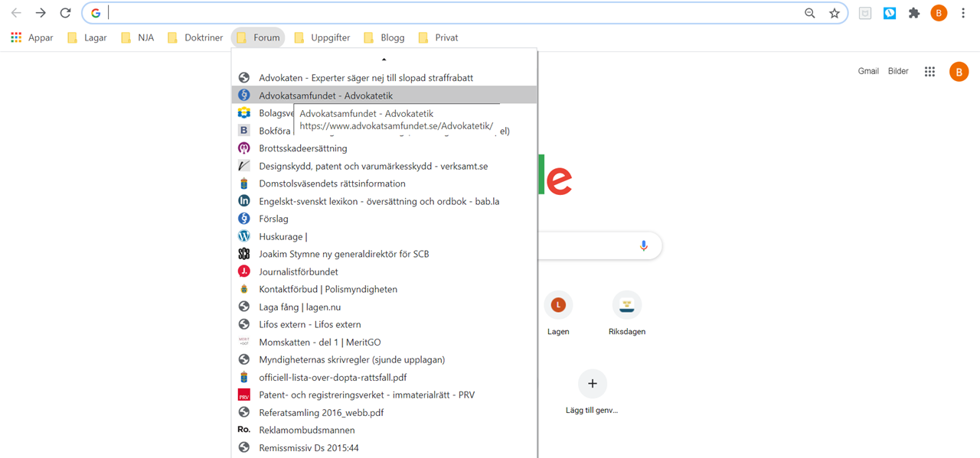The height and width of the screenshot is (458, 980).
Task: Click the grey extension icon after the star
Action: [865, 13]
